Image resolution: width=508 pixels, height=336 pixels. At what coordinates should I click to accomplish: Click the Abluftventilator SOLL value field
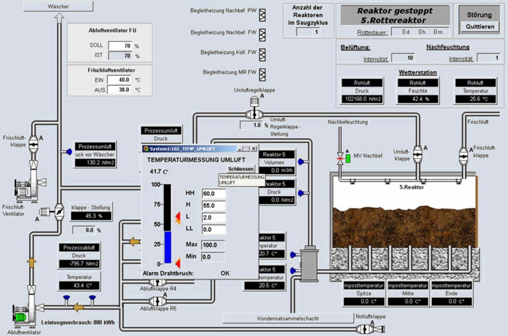tap(120, 46)
